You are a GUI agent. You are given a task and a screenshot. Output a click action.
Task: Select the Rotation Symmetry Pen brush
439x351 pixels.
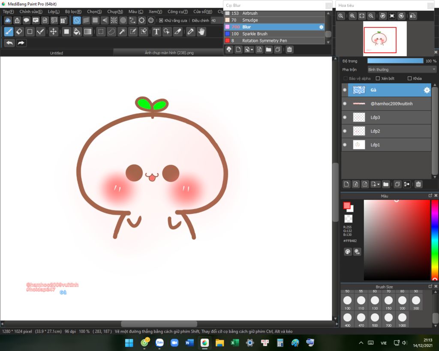[x=275, y=41]
